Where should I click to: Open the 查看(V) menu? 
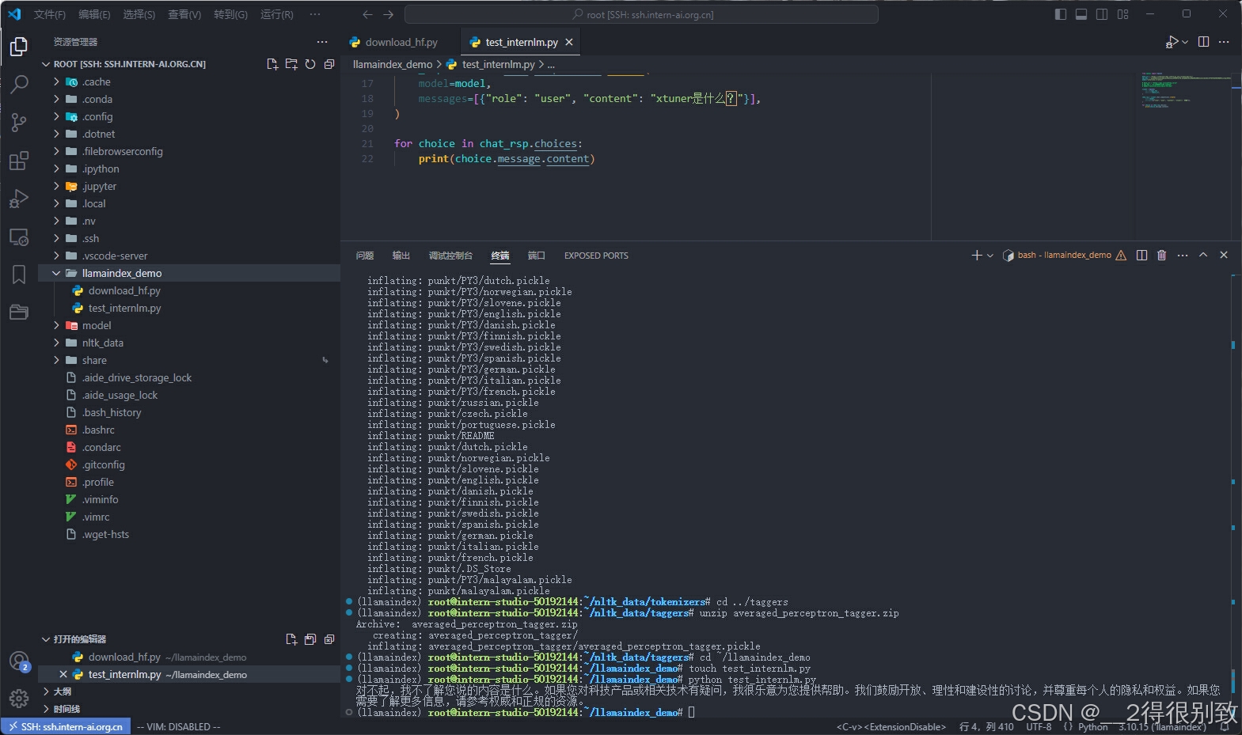184,14
